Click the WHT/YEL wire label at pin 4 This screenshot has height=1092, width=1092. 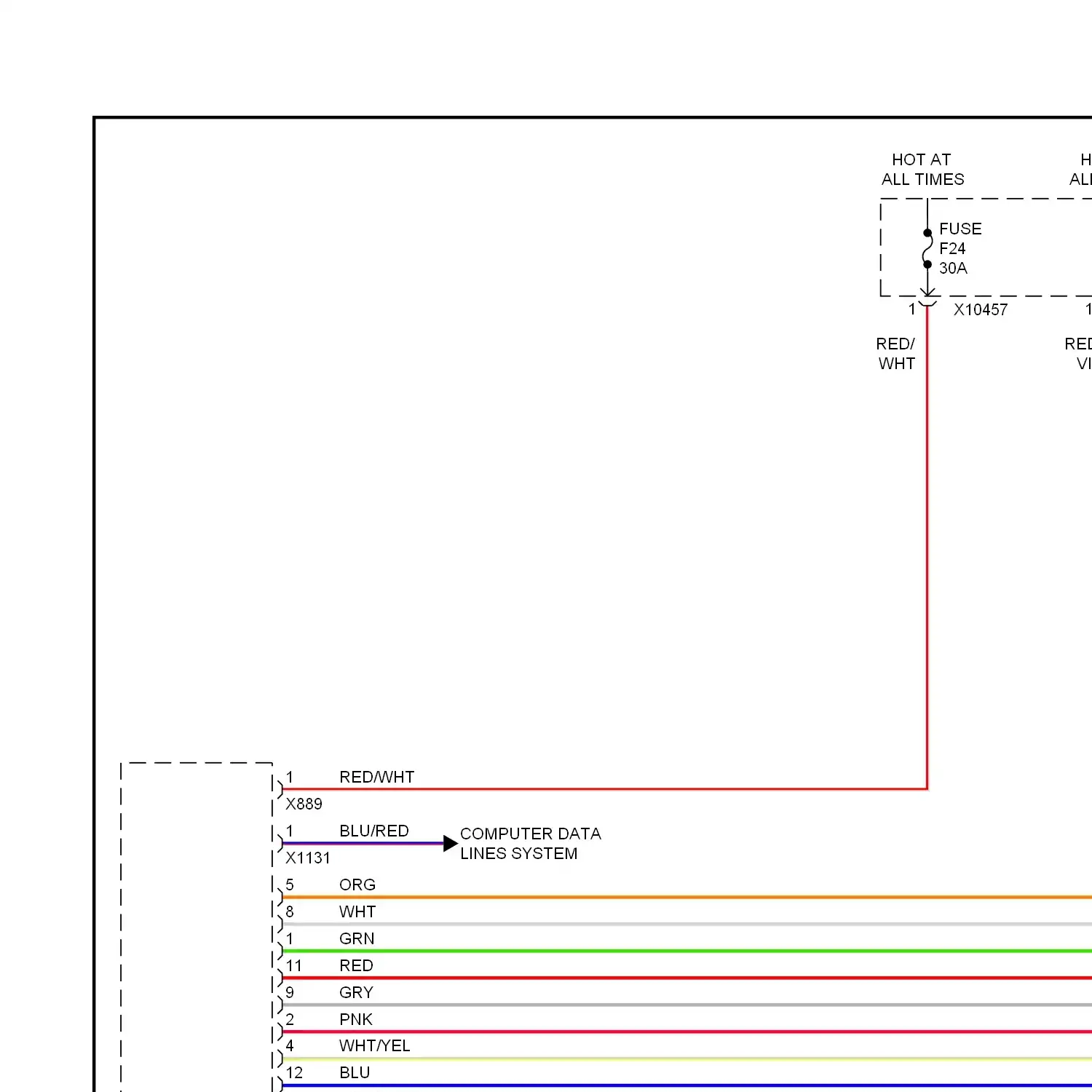click(375, 1045)
